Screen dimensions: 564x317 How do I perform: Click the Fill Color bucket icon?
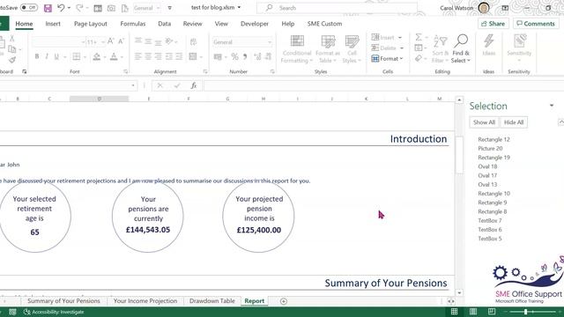point(96,56)
